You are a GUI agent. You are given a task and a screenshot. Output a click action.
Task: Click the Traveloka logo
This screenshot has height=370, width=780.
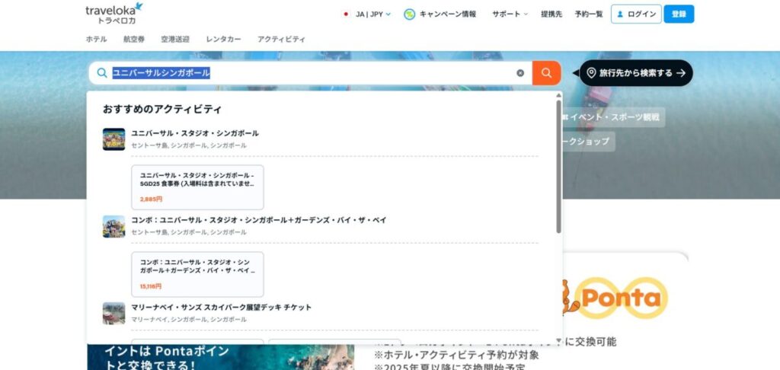[114, 14]
